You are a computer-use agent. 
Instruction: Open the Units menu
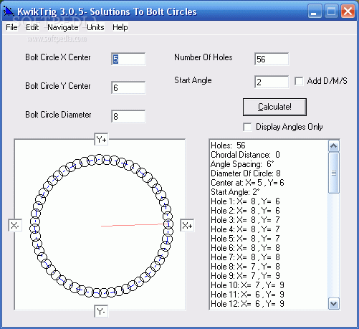point(95,27)
